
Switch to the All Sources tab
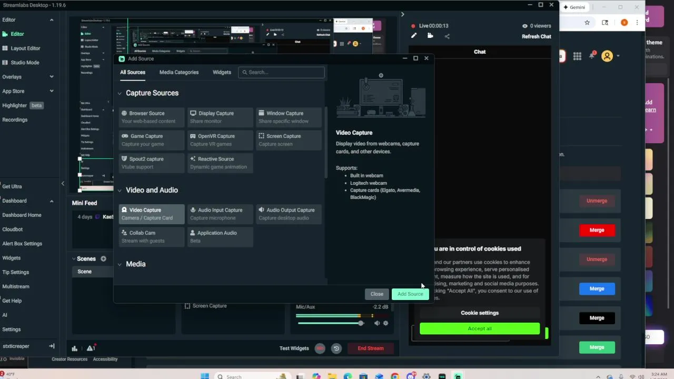pos(133,72)
